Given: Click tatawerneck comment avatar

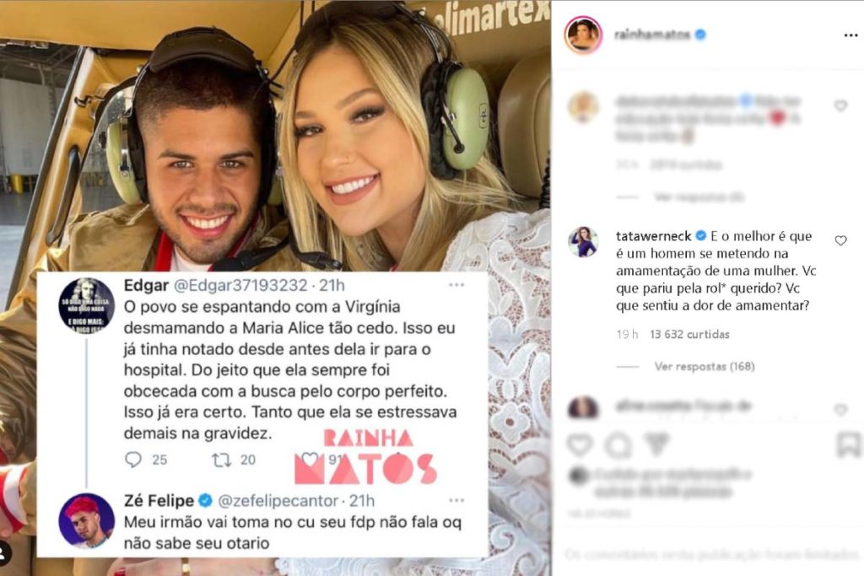Looking at the screenshot, I should tap(584, 241).
